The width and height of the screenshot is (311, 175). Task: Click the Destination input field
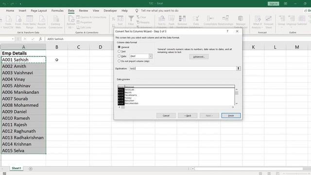click(183, 69)
